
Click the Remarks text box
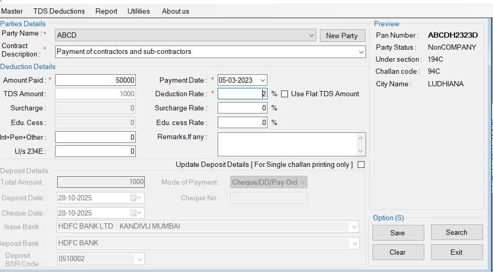pos(287,144)
